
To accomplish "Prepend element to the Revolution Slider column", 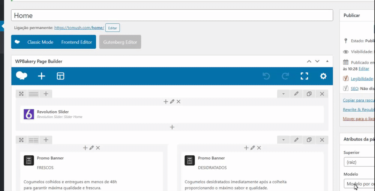I will point(166,102).
